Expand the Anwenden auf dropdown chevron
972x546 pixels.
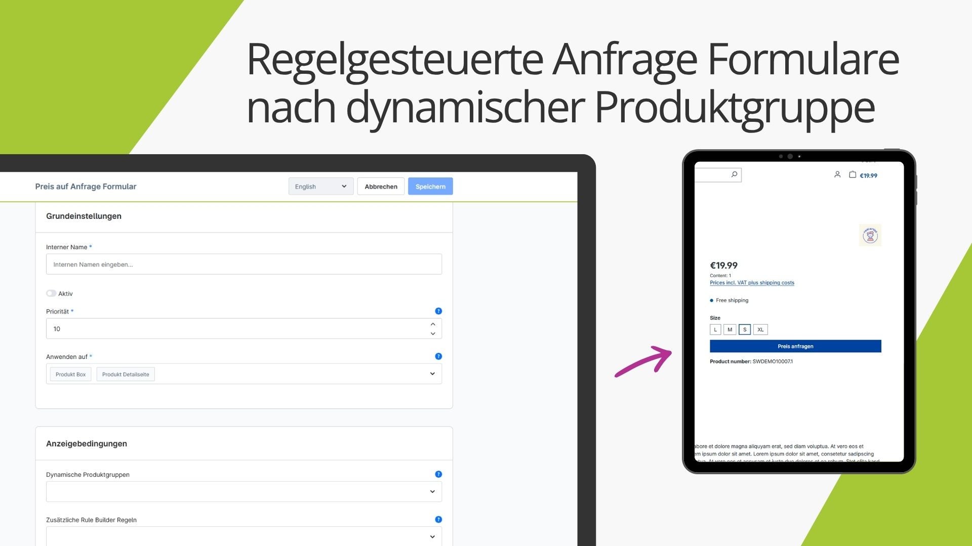pos(432,374)
